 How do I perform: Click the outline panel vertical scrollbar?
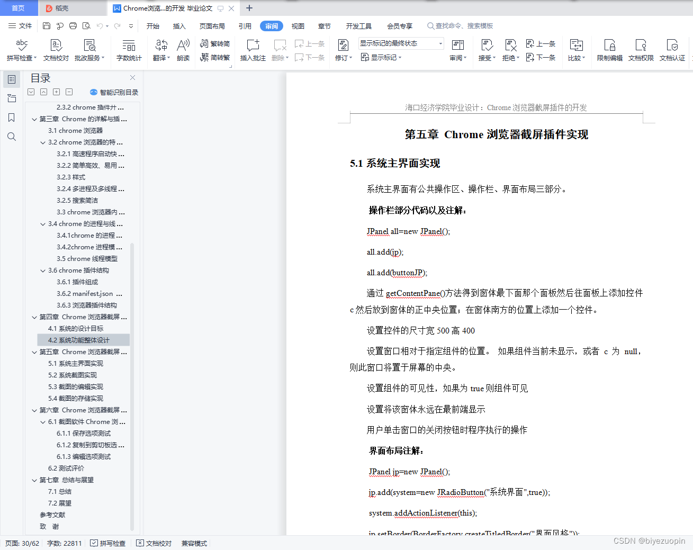(132, 386)
